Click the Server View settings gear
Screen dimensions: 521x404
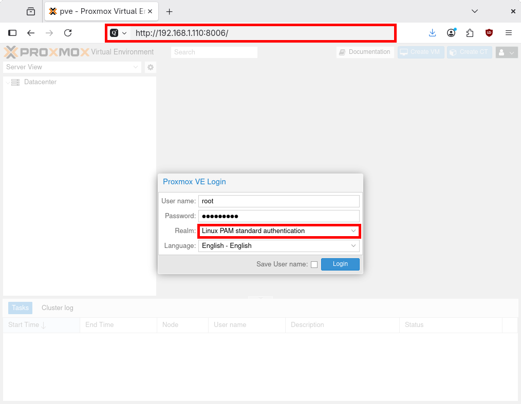click(x=150, y=67)
